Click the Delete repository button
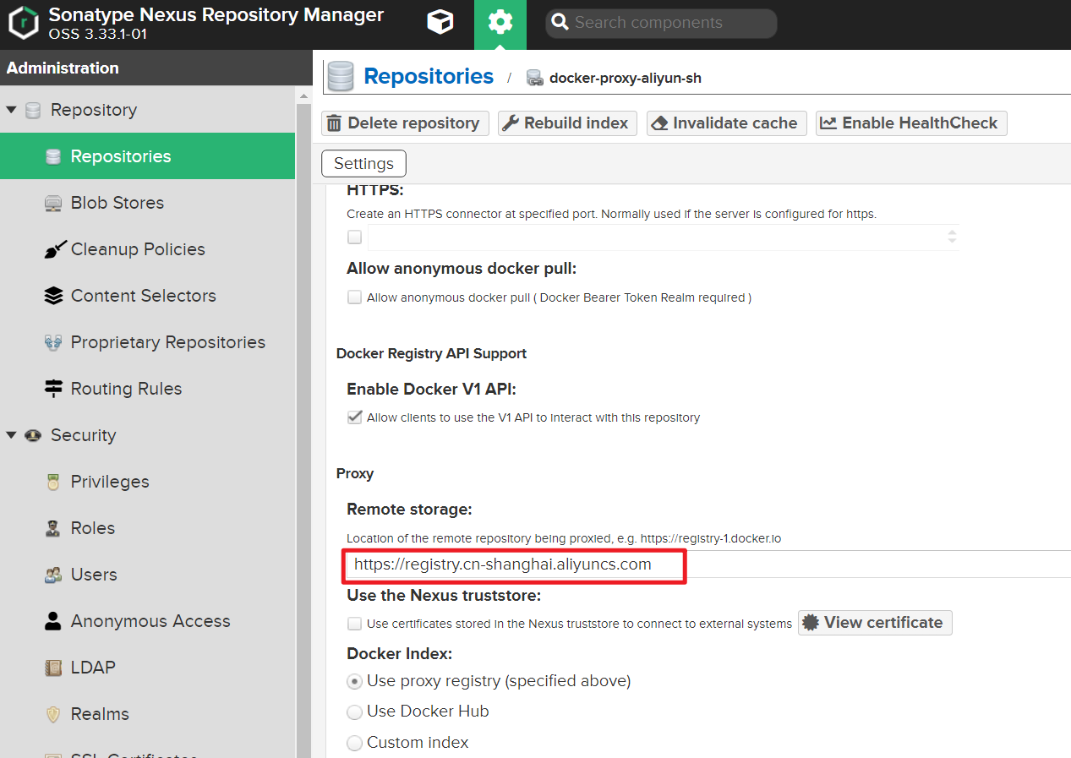 point(405,123)
